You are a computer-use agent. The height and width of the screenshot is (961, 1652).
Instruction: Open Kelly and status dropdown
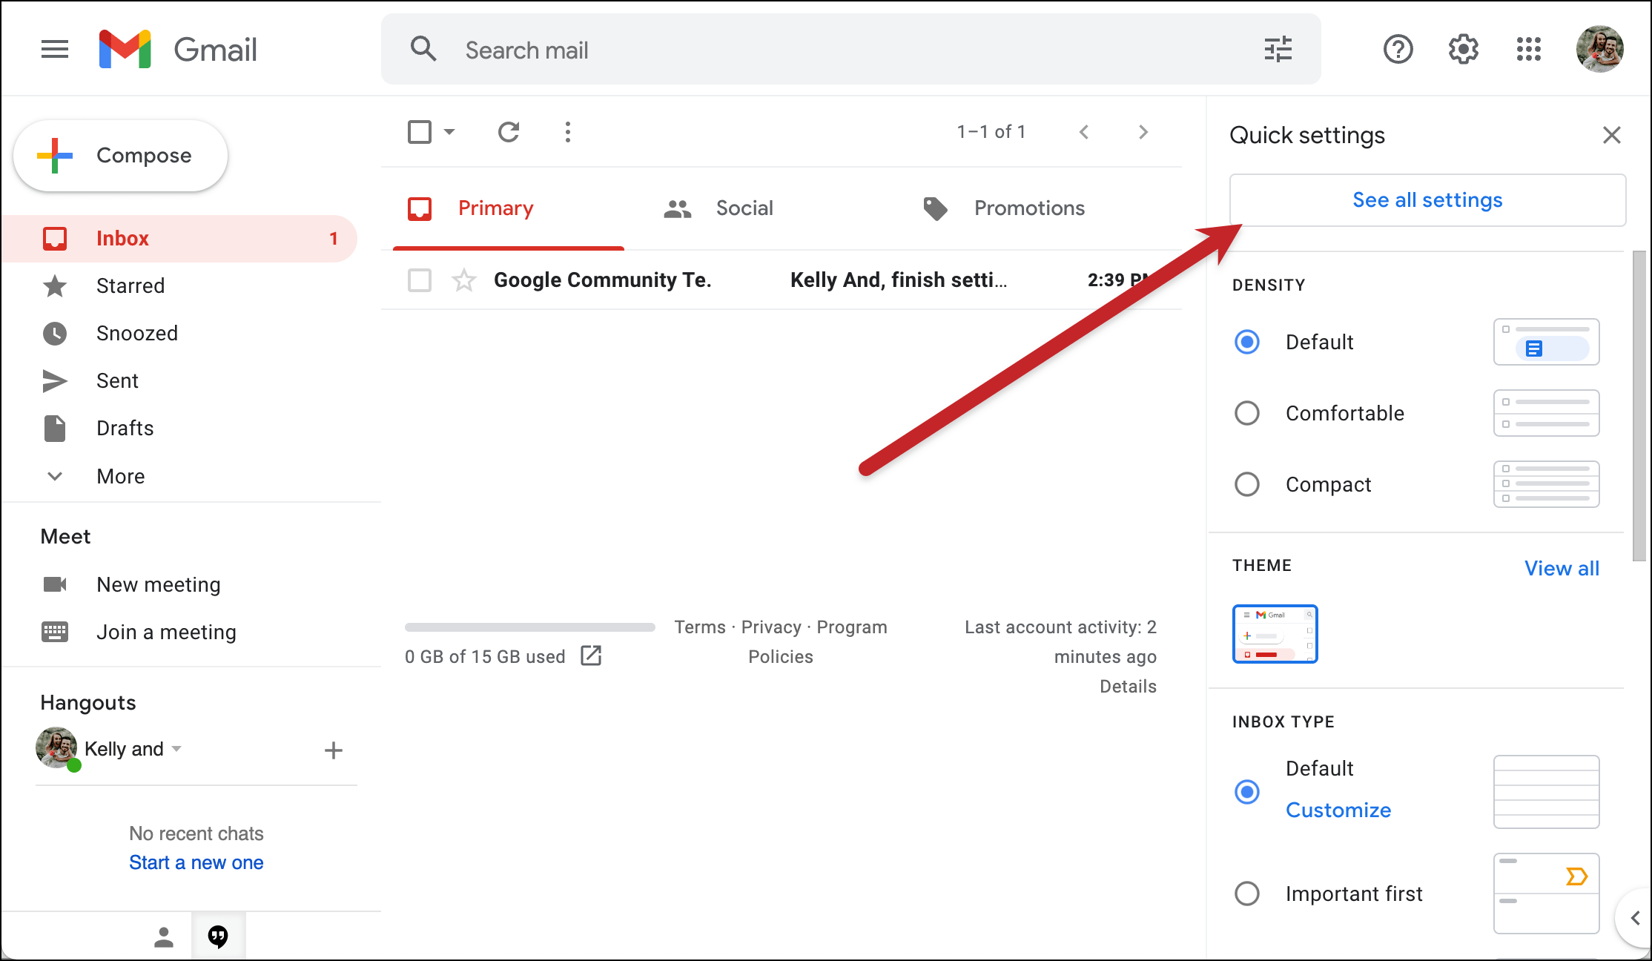pos(176,749)
